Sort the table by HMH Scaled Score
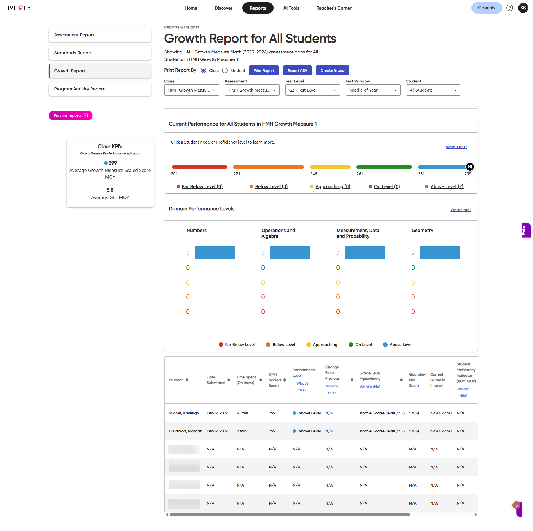The height and width of the screenshot is (531, 533). 285,380
